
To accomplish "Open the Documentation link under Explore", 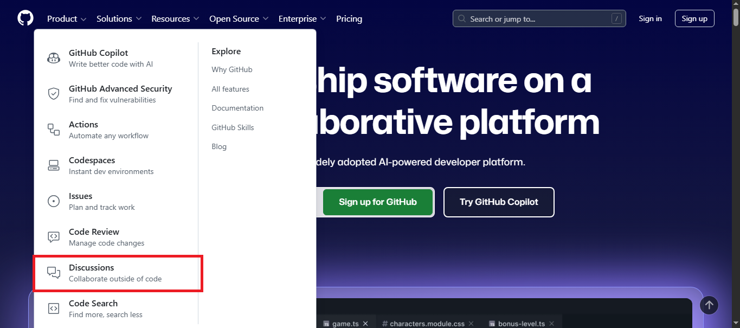I will pyautogui.click(x=237, y=108).
